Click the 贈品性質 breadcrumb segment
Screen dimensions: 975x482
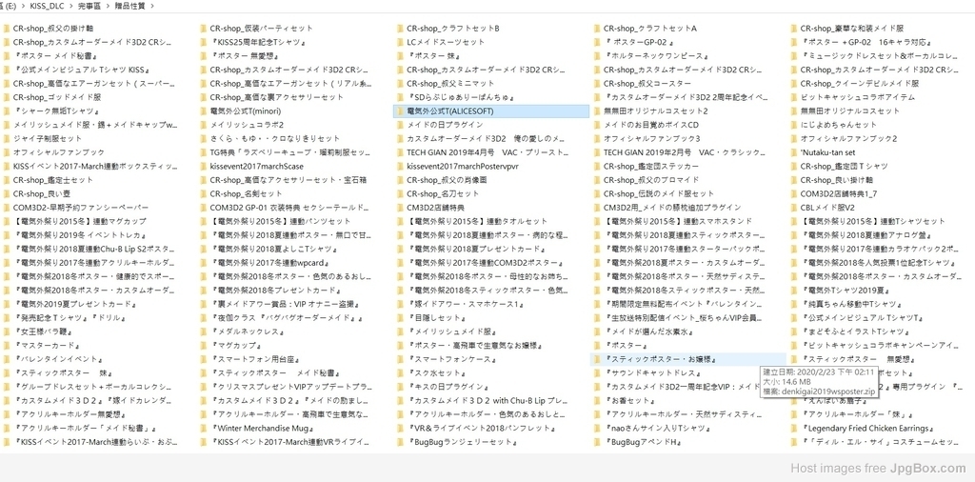pyautogui.click(x=129, y=6)
